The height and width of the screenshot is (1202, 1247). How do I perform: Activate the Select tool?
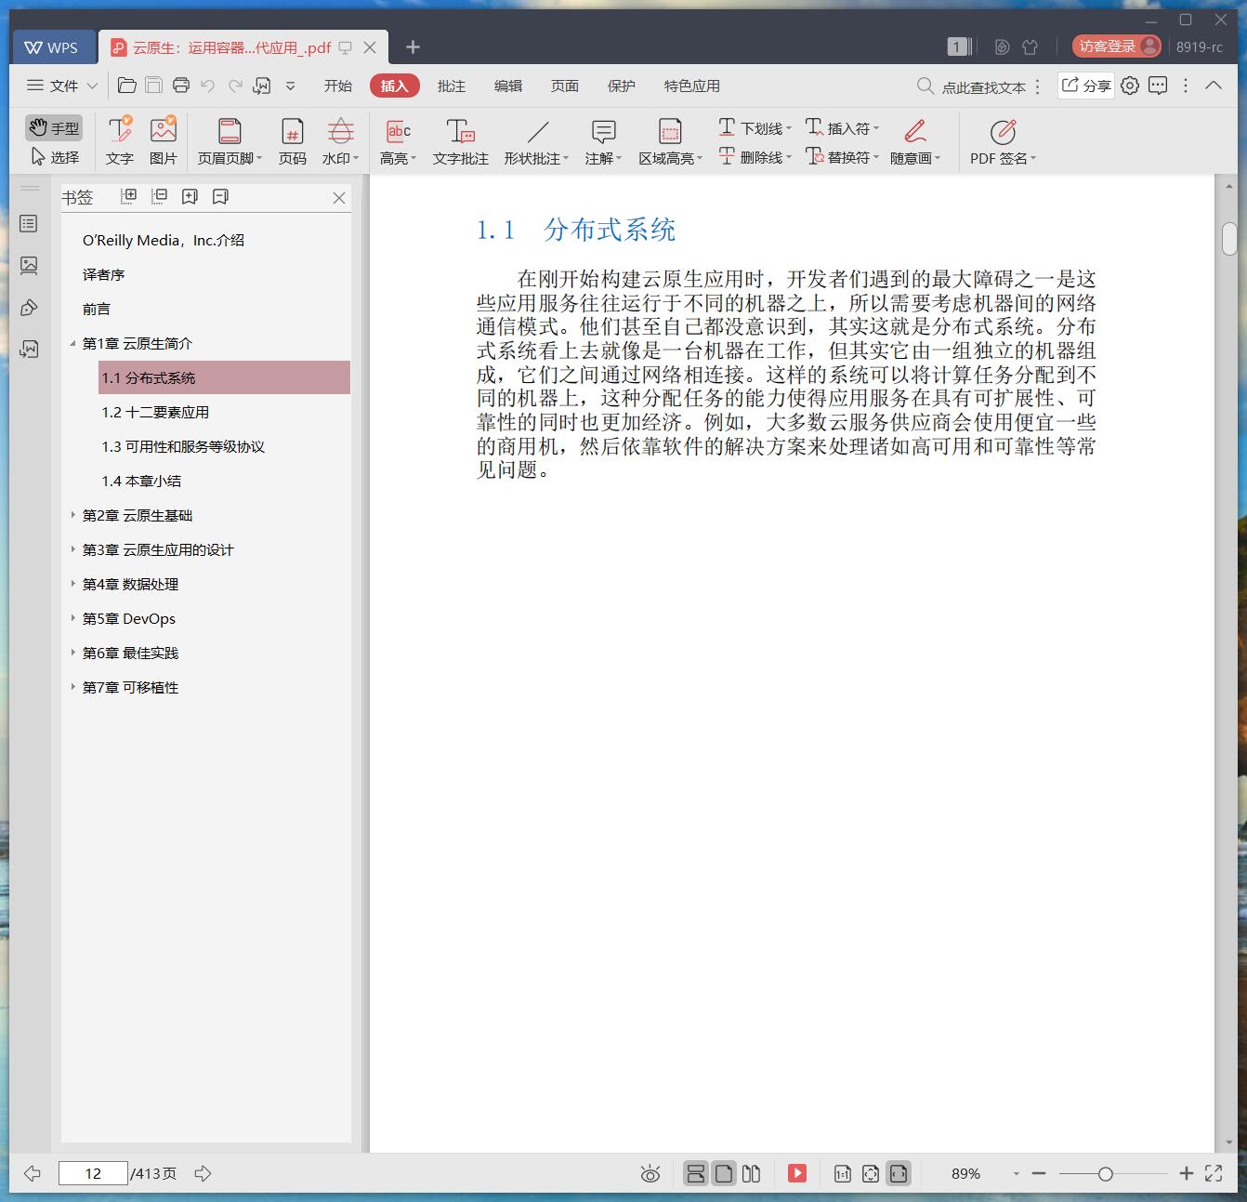tap(55, 157)
